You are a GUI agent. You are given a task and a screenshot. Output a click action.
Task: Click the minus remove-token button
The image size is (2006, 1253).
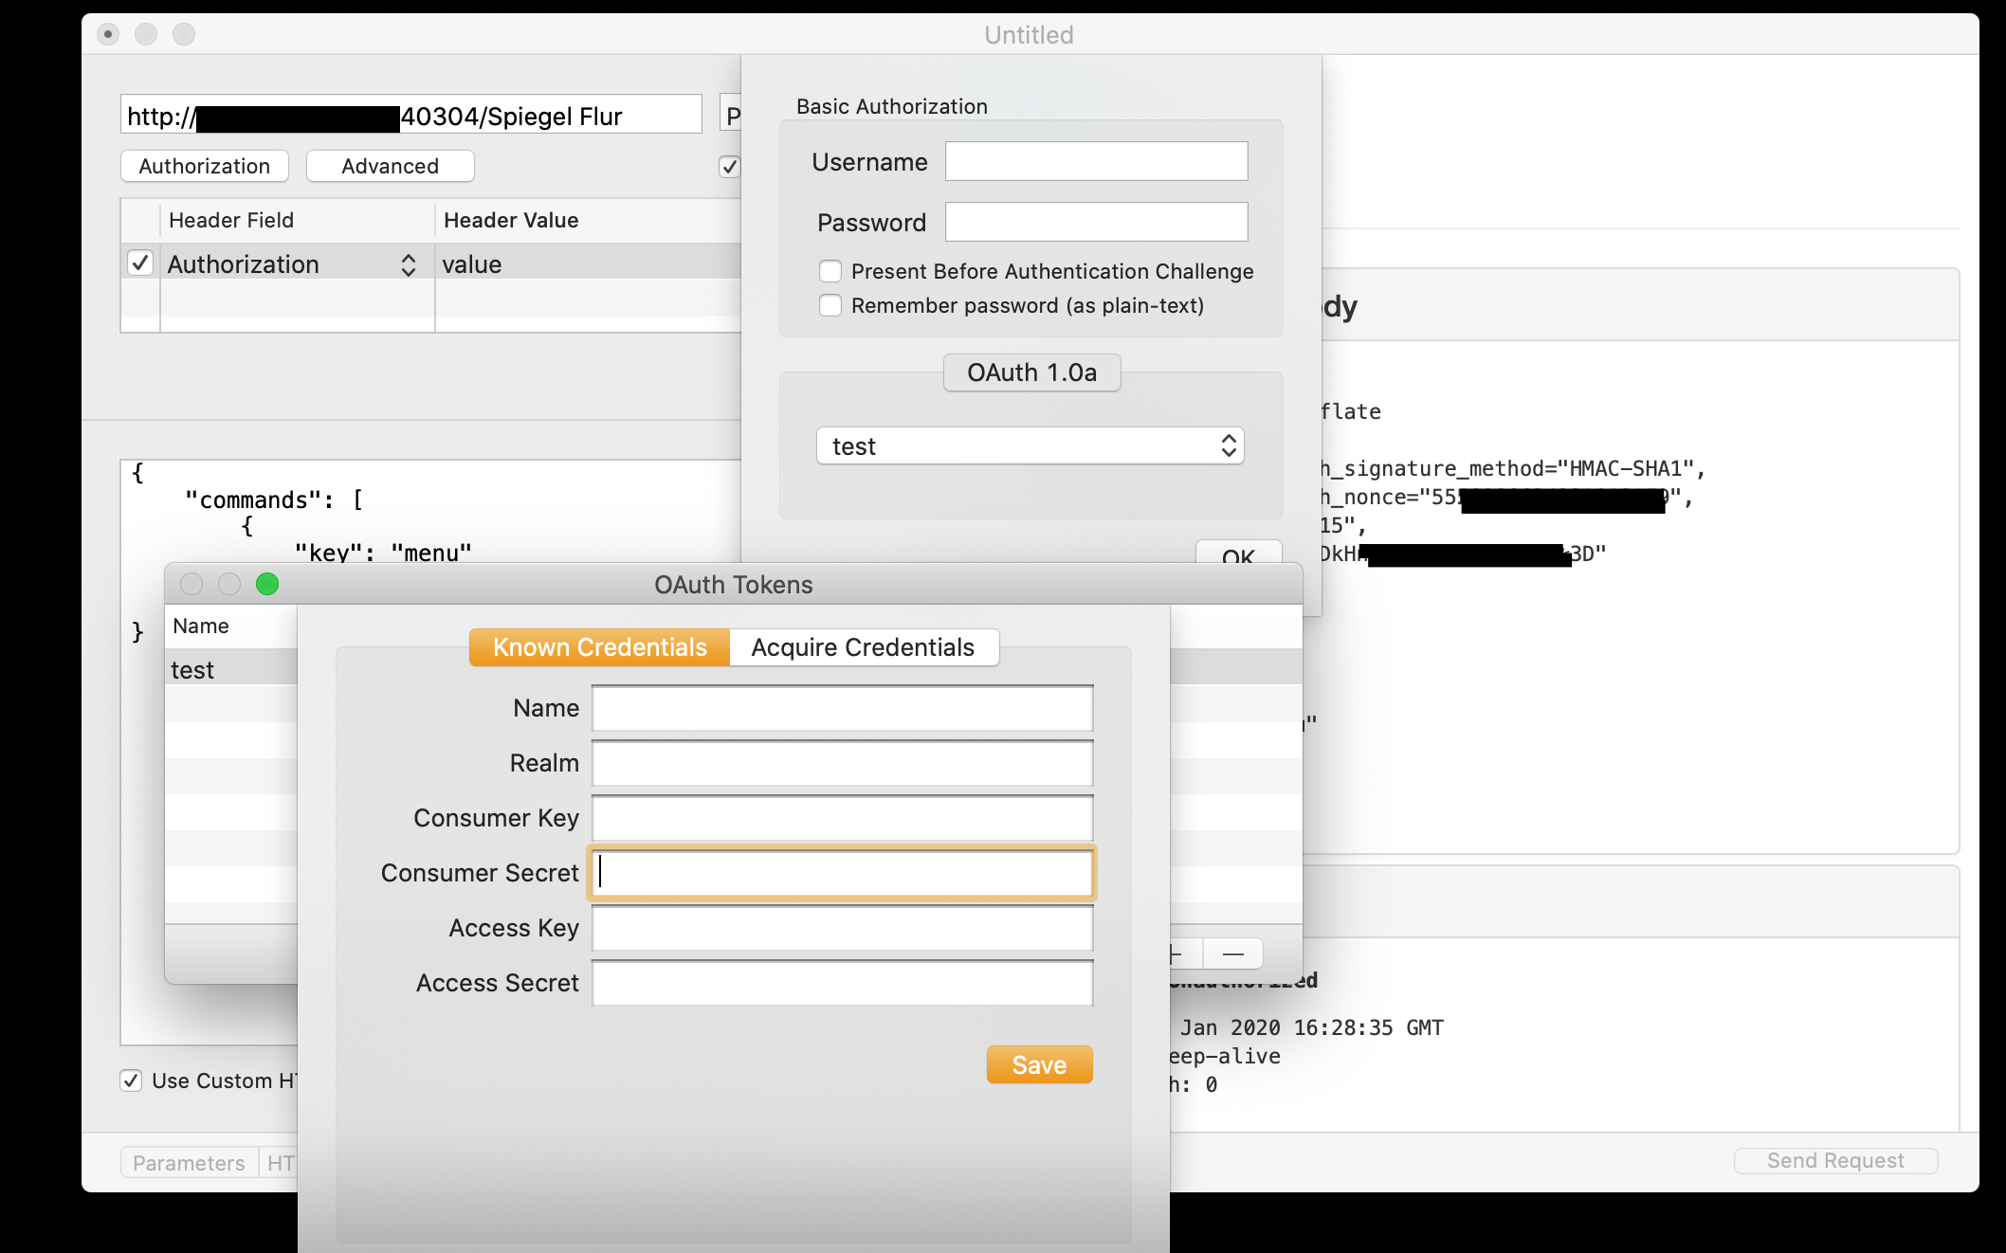coord(1232,953)
